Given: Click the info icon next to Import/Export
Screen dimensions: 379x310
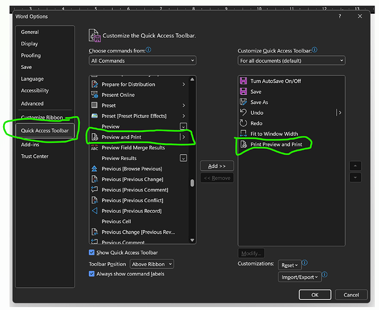Looking at the screenshot, I should tap(325, 275).
